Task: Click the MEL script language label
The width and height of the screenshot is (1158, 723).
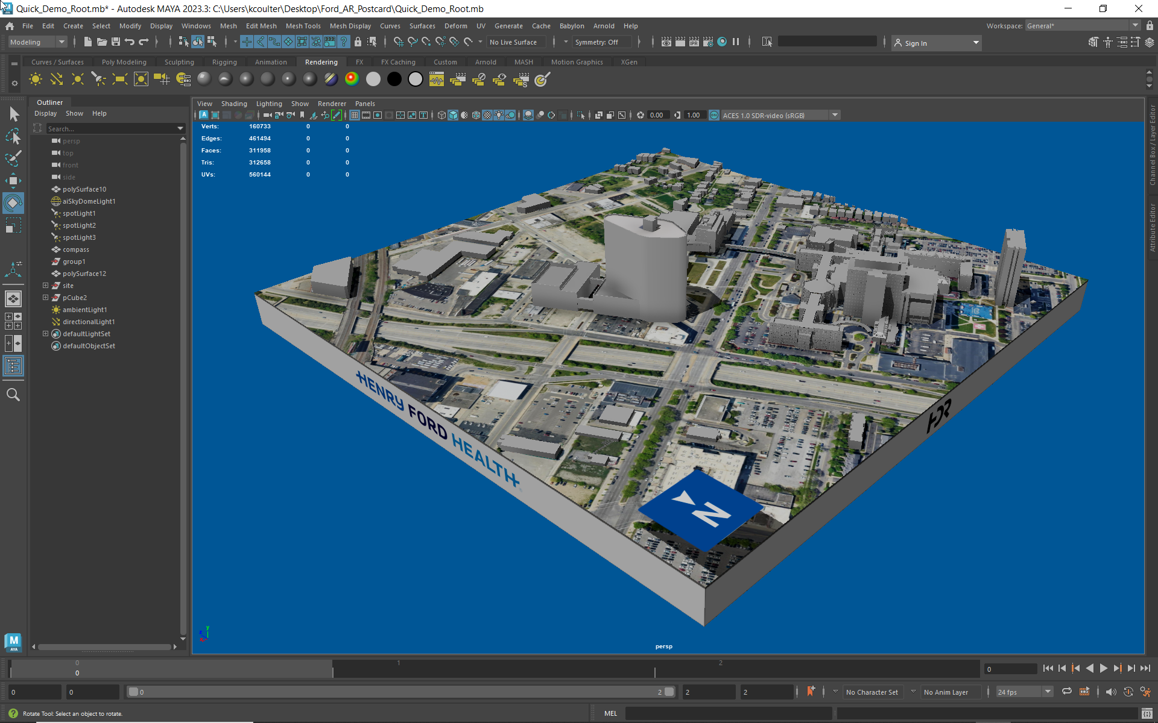Action: pyautogui.click(x=610, y=713)
